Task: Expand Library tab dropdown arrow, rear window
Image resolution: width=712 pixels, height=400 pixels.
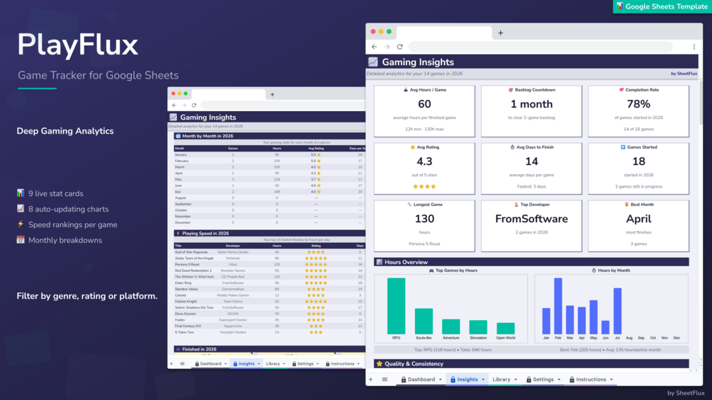Action: tap(284, 364)
